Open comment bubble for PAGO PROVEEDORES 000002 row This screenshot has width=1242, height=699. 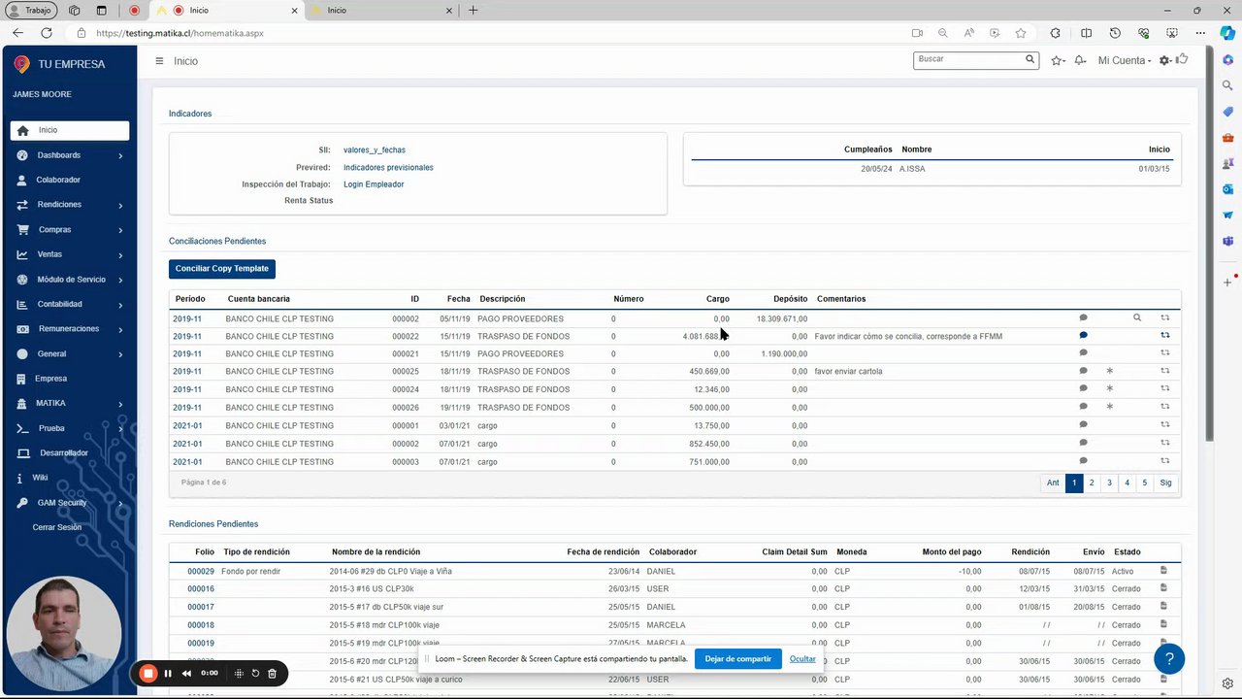click(x=1083, y=317)
